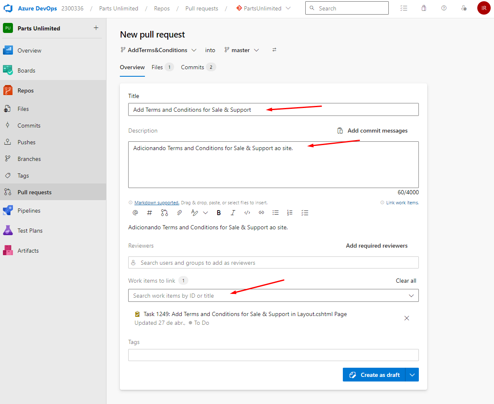Click the Title input field

tap(274, 110)
